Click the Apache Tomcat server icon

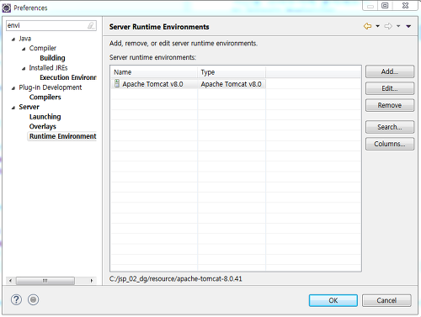point(117,83)
